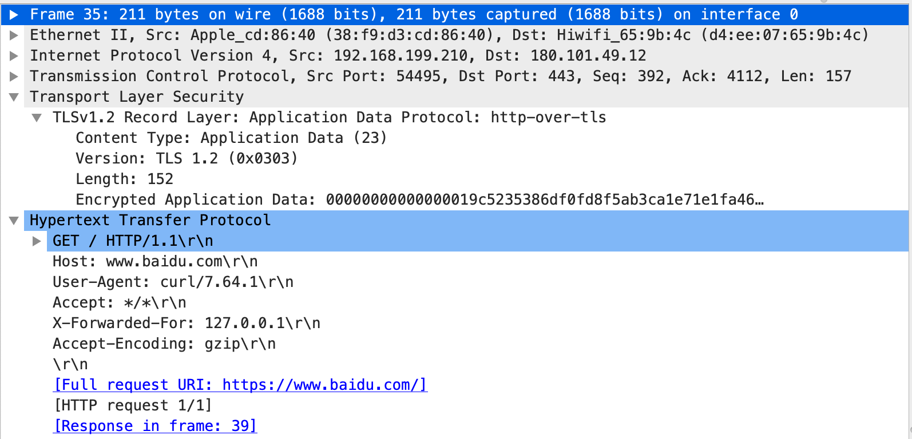This screenshot has height=439, width=912.
Task: Select the Accept: */* header line
Action: [119, 303]
